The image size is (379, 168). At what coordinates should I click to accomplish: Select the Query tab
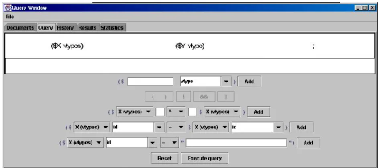45,28
